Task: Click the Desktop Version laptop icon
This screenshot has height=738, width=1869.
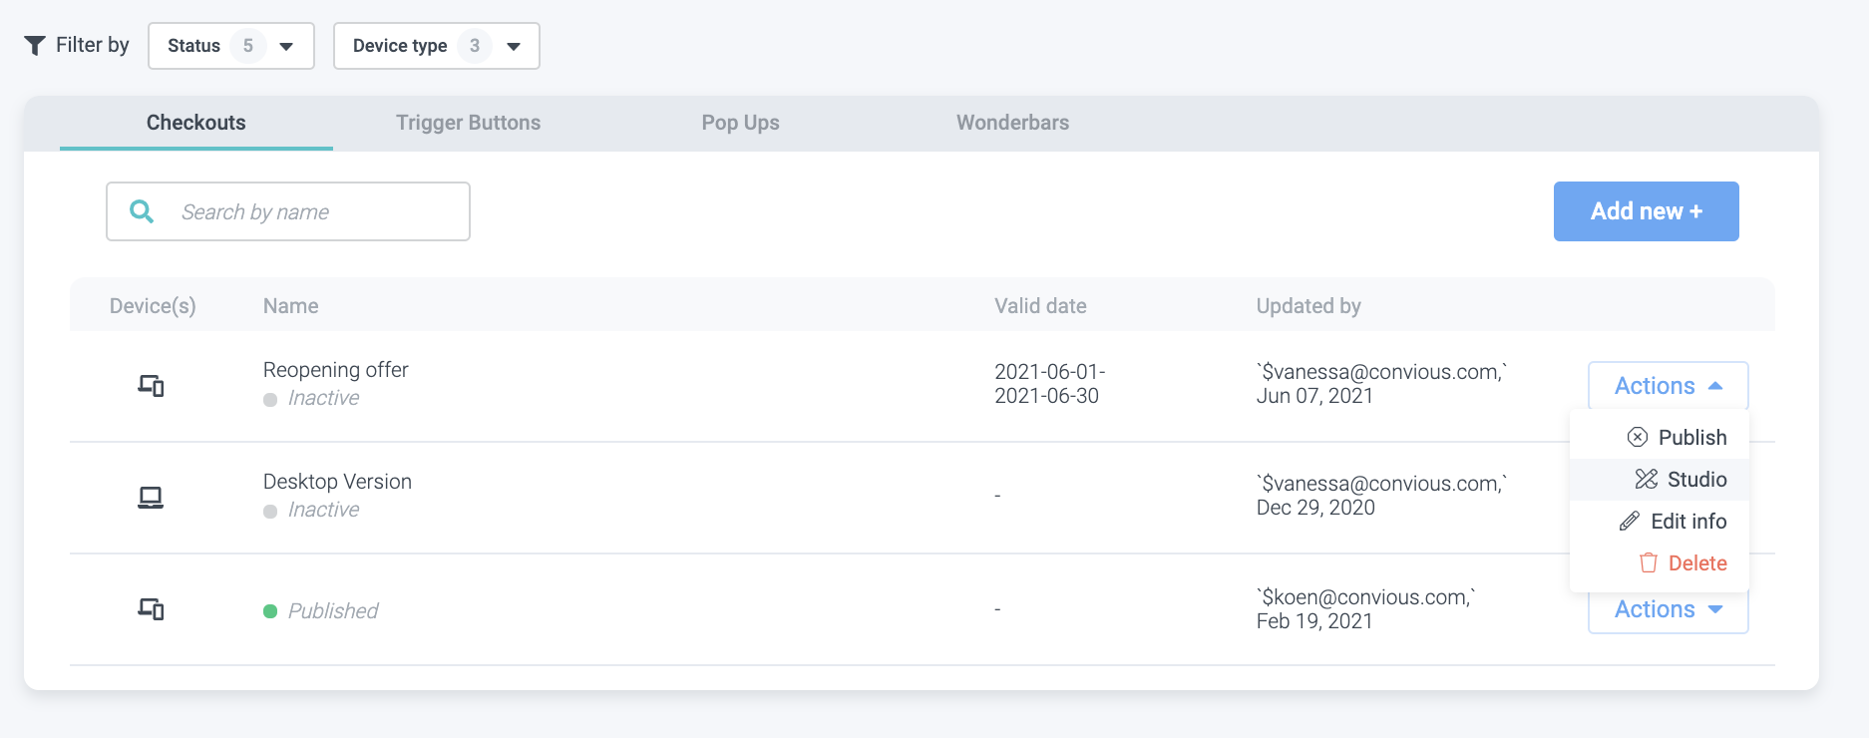Action: click(151, 497)
